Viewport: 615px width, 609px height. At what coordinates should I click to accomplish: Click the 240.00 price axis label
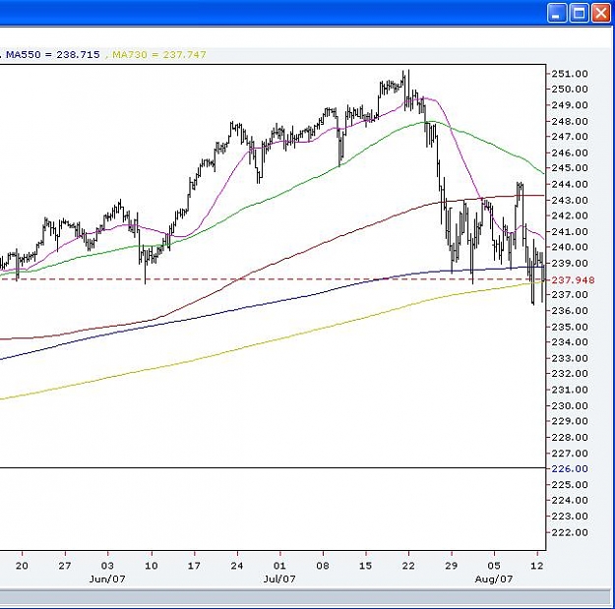coord(570,247)
